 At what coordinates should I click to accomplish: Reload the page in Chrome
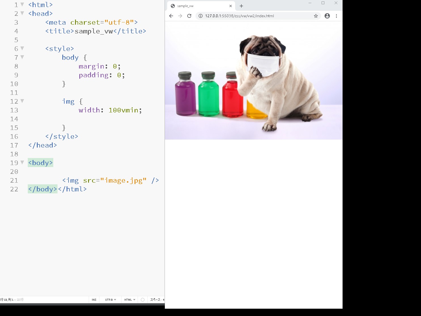pyautogui.click(x=189, y=16)
